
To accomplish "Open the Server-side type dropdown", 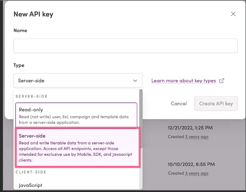I will click(78, 80).
